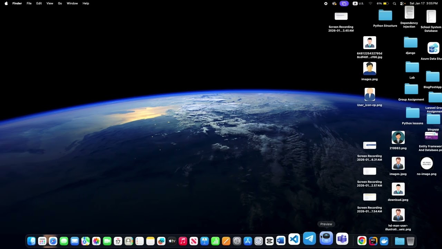Select the no-image.png file
Image resolution: width=442 pixels, height=249 pixels.
426,166
